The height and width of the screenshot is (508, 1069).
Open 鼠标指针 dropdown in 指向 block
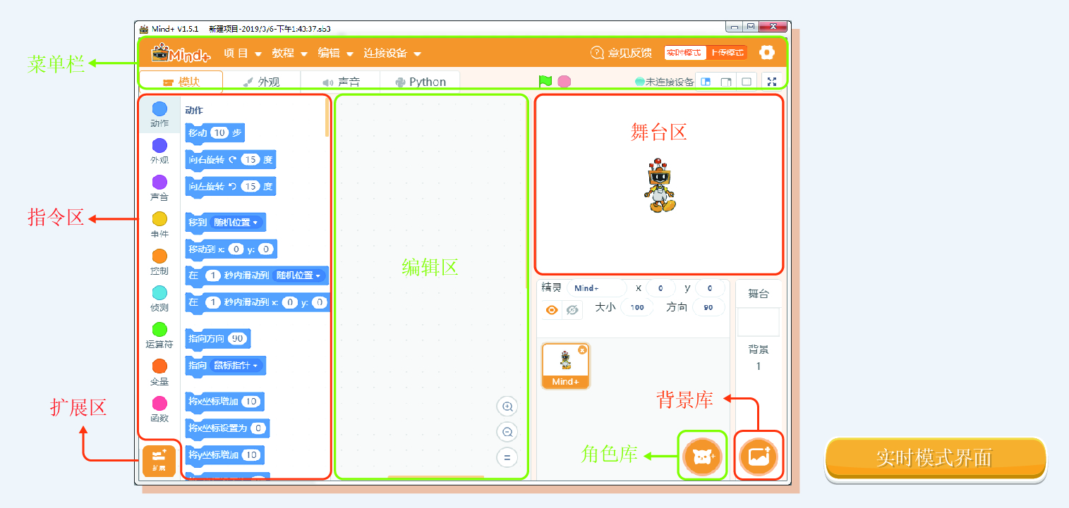pyautogui.click(x=236, y=366)
